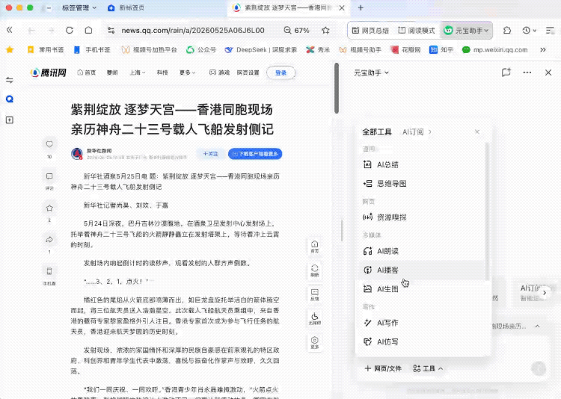
Task: Open browser main menu icon
Action: 550,31
